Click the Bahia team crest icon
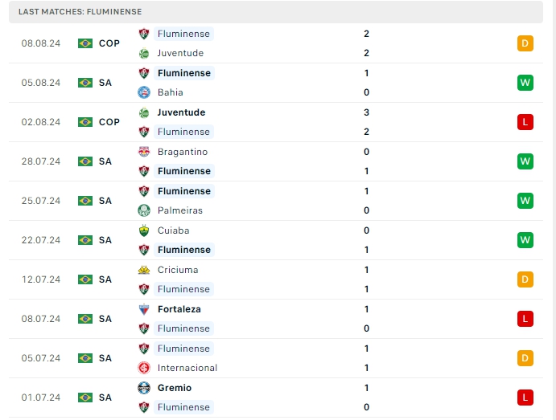This screenshot has width=556, height=420. point(144,92)
